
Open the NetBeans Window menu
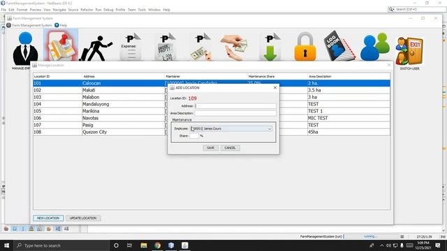(x=154, y=10)
